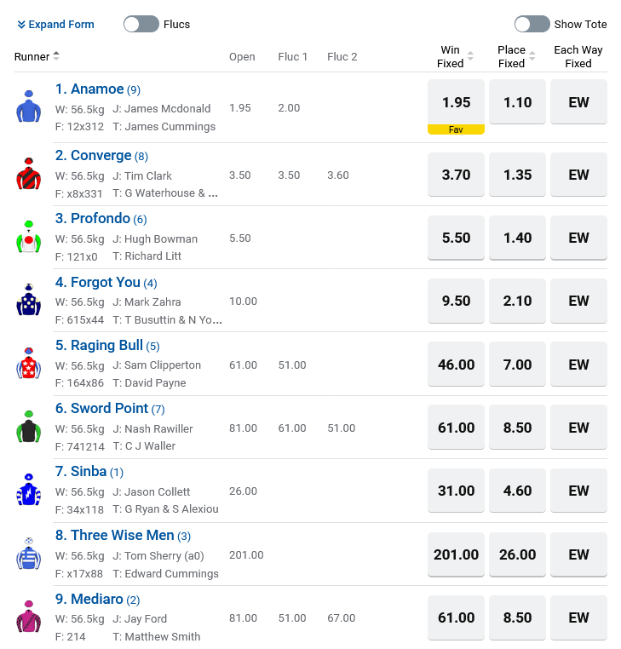Click Raging Bull's red starred jockey silk
This screenshot has width=621, height=649.
coord(28,364)
